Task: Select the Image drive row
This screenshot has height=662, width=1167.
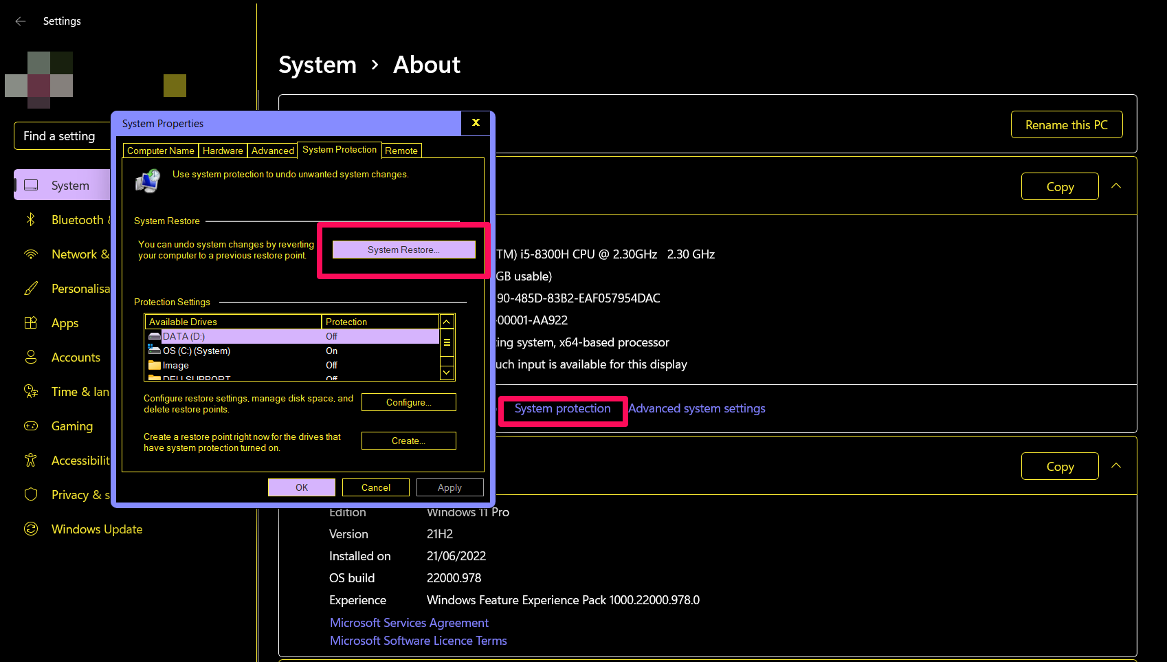Action: tap(292, 365)
